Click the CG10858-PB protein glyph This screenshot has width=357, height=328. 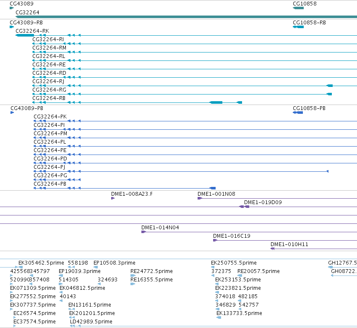tap(298, 113)
